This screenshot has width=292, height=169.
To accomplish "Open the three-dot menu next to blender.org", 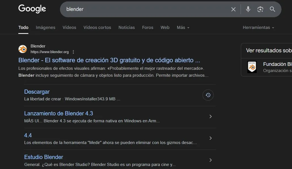I will click(x=73, y=52).
